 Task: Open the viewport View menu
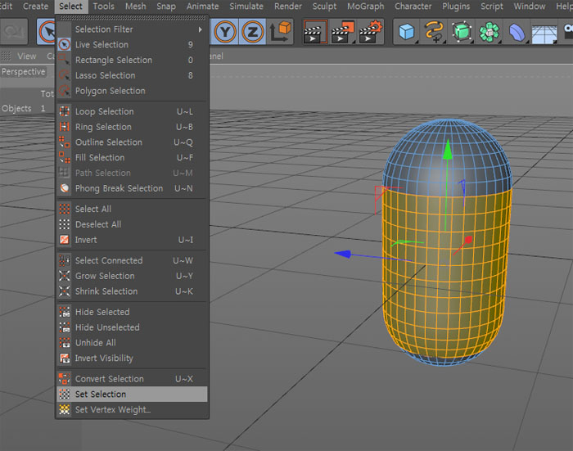(x=27, y=56)
